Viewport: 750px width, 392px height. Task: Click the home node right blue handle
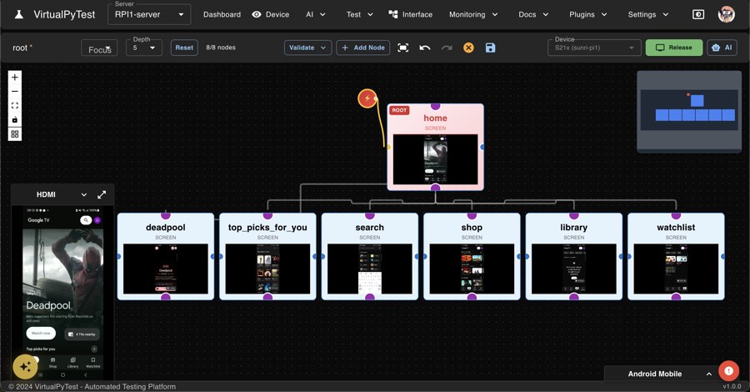[482, 147]
